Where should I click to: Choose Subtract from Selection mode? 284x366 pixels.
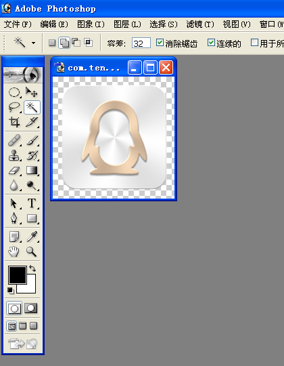click(x=76, y=43)
